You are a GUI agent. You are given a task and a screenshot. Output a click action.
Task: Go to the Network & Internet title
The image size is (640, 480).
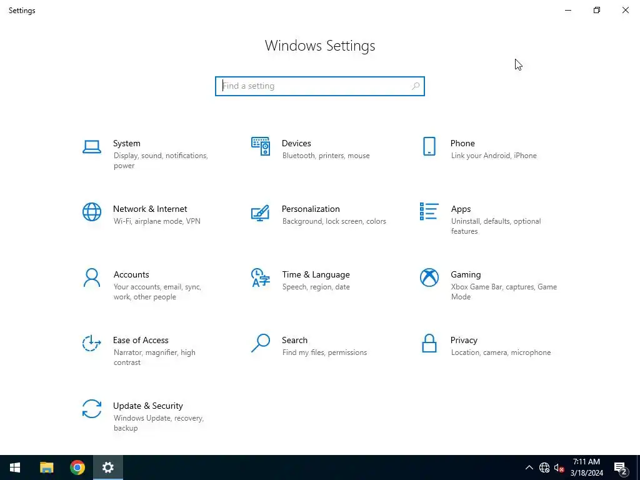150,209
